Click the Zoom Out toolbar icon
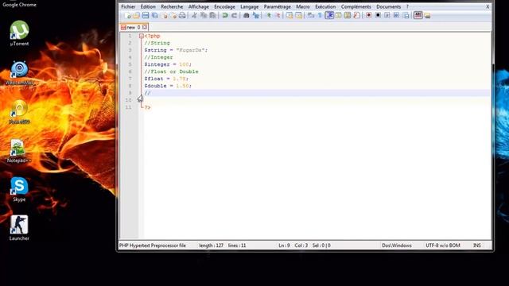The width and height of the screenshot is (509, 286). tap(278, 15)
